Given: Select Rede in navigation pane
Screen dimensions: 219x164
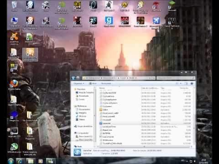Looking at the screenshot, I should pyautogui.click(x=78, y=146).
